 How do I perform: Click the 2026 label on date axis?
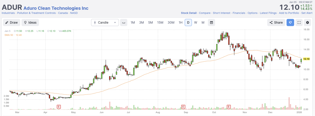coord(299,112)
